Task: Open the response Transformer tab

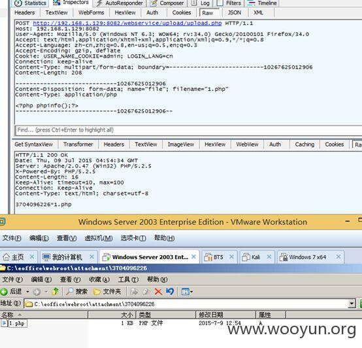Action: 78,145
